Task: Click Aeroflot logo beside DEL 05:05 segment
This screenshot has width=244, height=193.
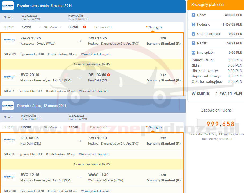Action: click(9, 141)
